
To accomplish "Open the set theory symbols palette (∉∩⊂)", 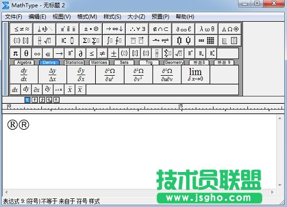I will coord(161,29).
